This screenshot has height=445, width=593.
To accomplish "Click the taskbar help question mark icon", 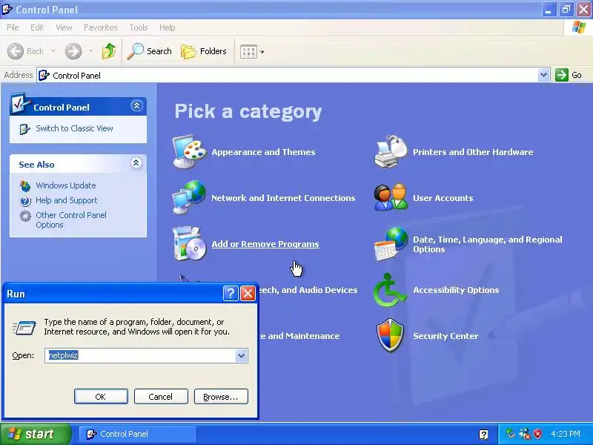I will coord(483,434).
